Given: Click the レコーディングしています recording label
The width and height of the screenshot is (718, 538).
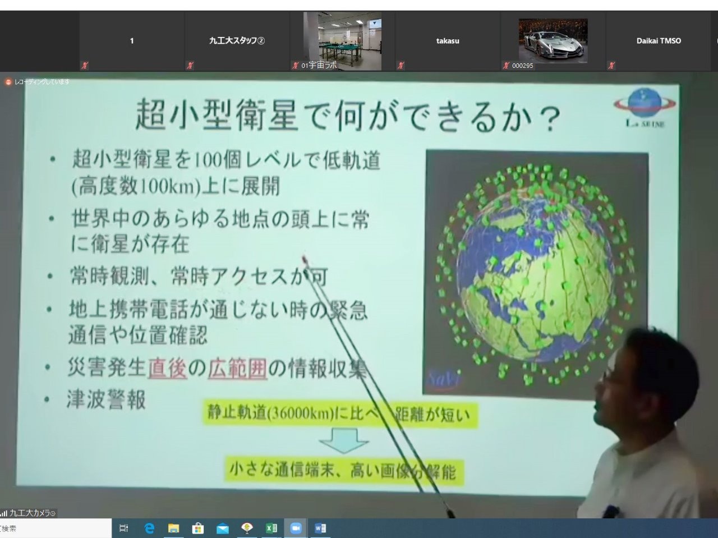Looking at the screenshot, I should (43, 82).
